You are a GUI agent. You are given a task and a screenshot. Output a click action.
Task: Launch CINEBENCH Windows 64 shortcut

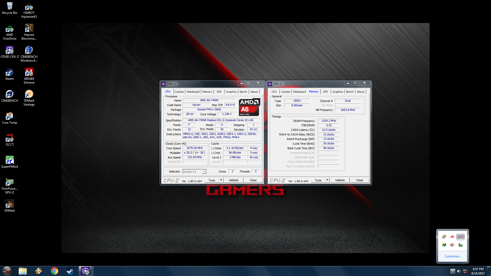point(29,54)
